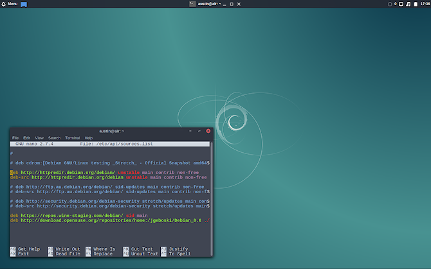Open the Edit menu in the terminal
The width and height of the screenshot is (431, 269).
[26, 138]
